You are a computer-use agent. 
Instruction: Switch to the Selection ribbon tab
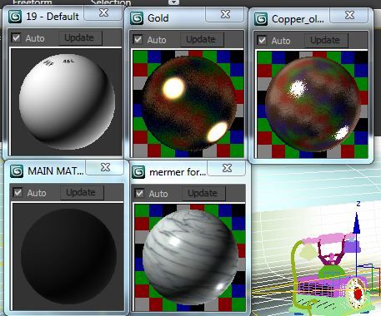(x=111, y=2)
